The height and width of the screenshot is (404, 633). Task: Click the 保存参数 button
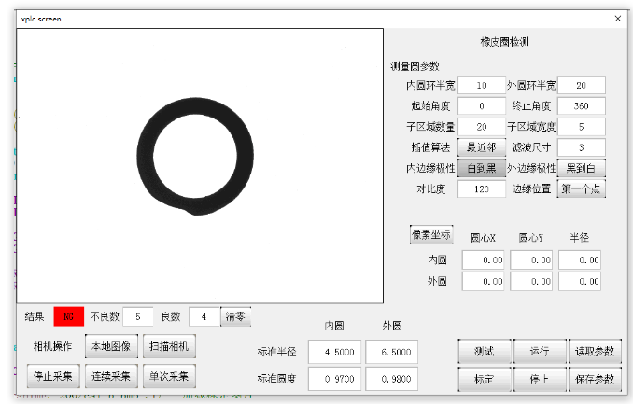click(x=595, y=379)
